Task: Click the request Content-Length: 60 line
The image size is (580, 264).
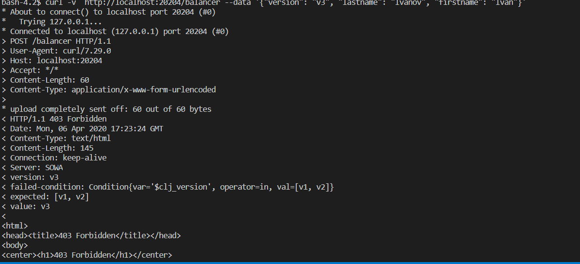Action: pos(45,80)
